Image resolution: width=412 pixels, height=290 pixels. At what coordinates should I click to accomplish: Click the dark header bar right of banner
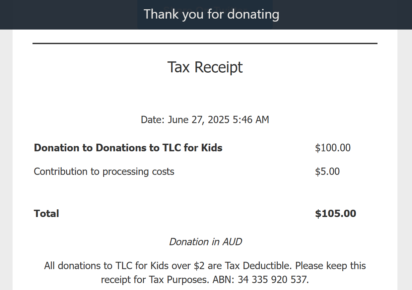342,15
